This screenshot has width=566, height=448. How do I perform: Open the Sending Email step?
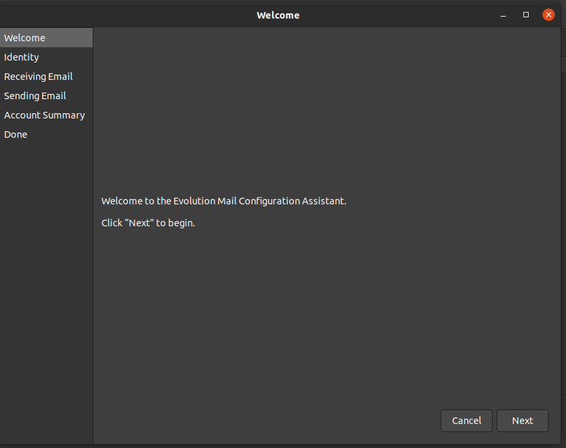[46, 96]
